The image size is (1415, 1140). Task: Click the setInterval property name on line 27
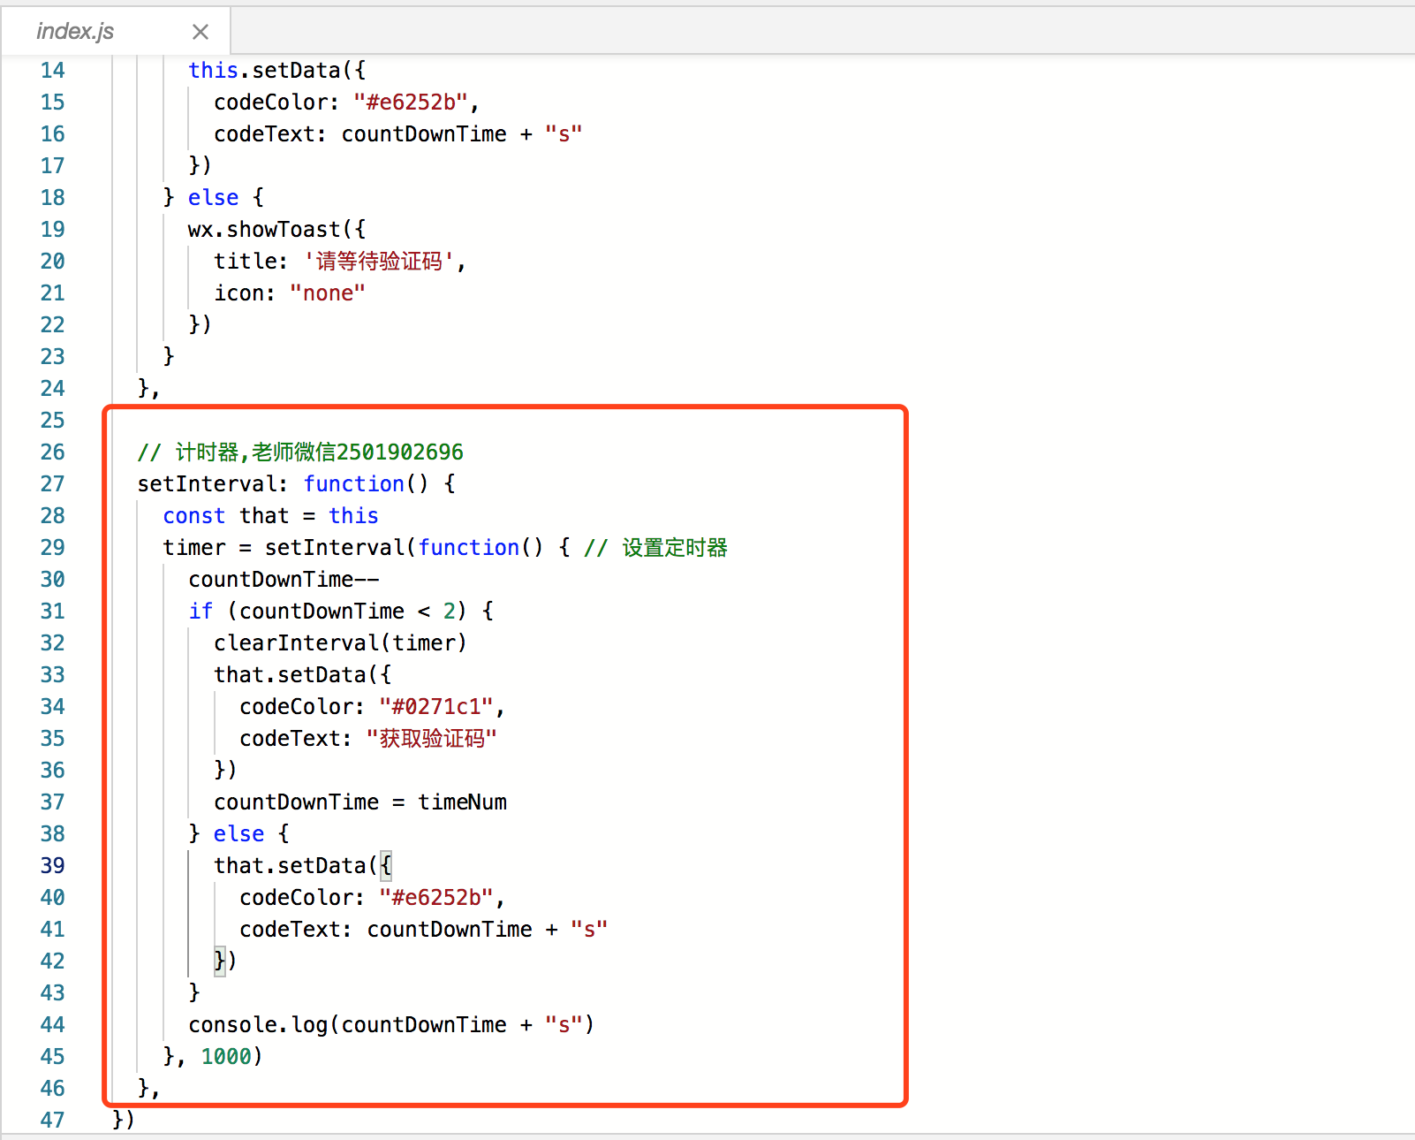pyautogui.click(x=207, y=484)
